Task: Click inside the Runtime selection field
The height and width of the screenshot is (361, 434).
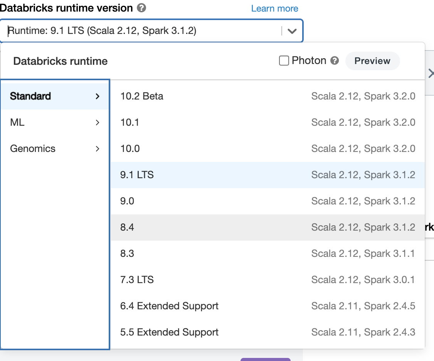Action: (143, 31)
